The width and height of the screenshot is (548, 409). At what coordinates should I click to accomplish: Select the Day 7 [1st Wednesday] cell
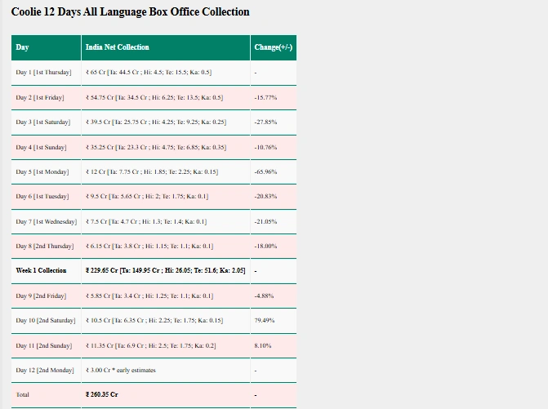46,222
